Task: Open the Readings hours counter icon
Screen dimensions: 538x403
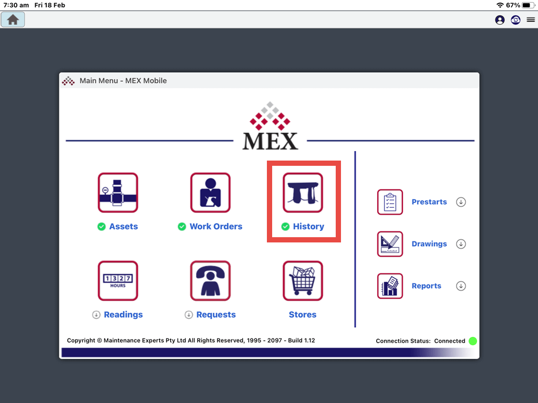Action: pos(118,281)
